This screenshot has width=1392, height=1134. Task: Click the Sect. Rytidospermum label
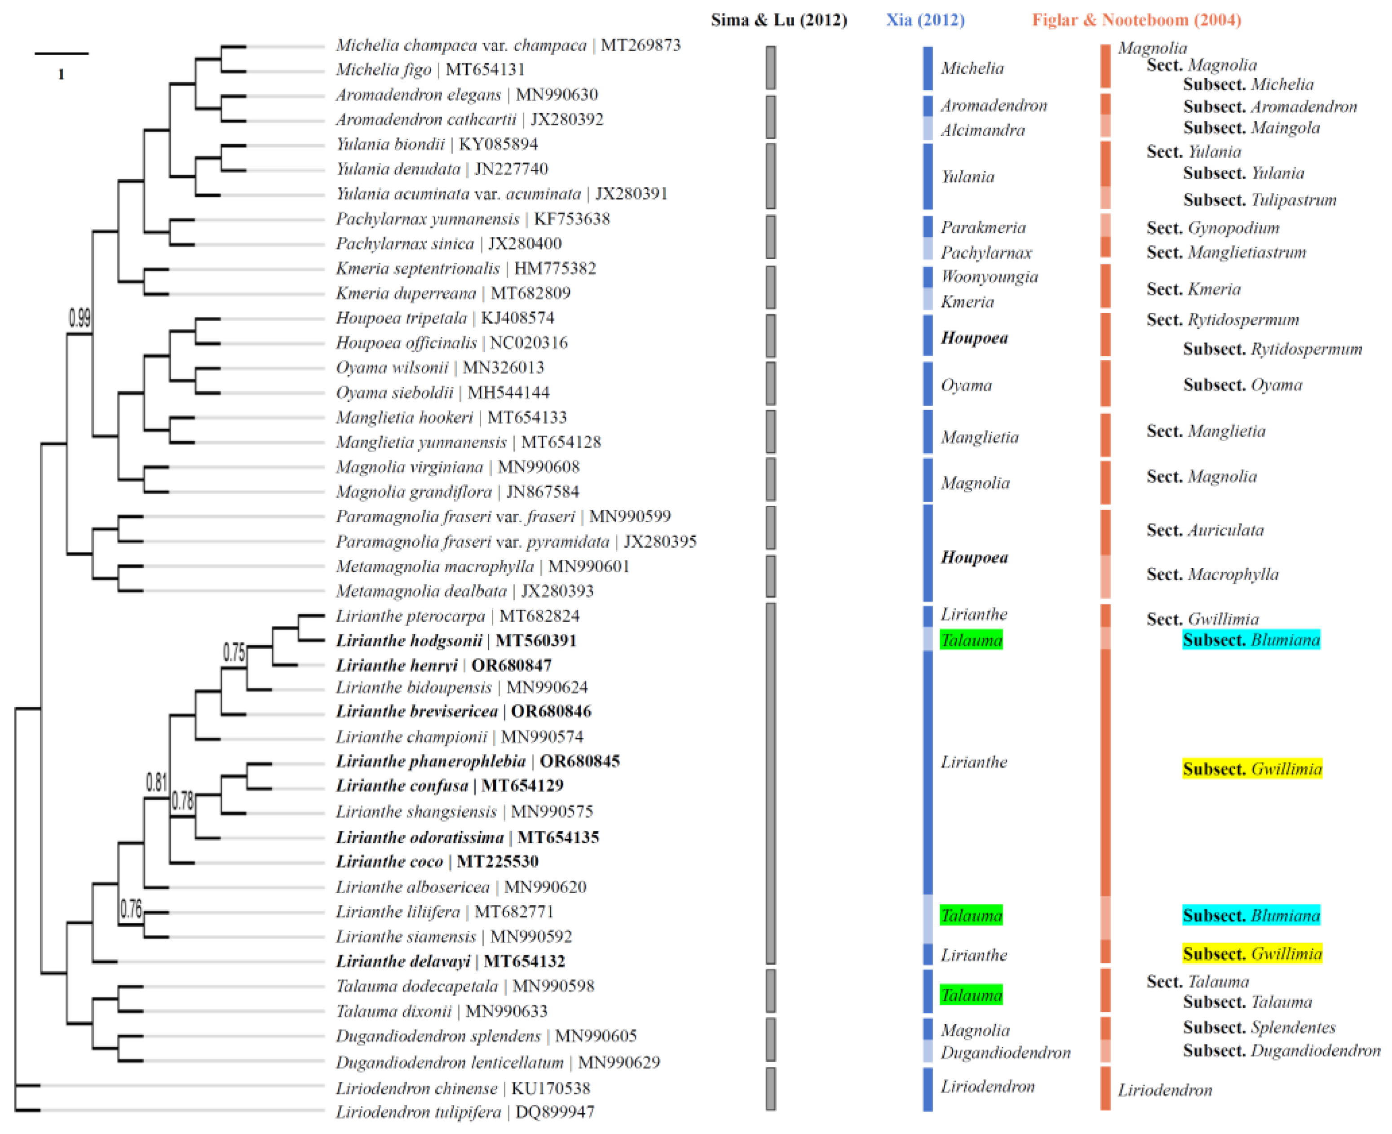coord(1222,319)
